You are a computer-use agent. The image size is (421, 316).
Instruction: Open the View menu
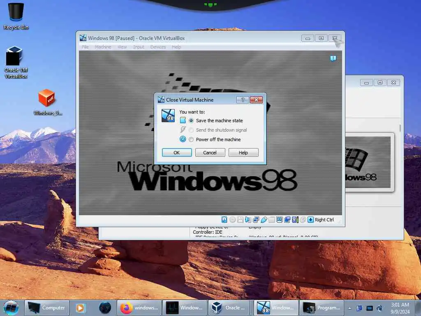point(122,47)
